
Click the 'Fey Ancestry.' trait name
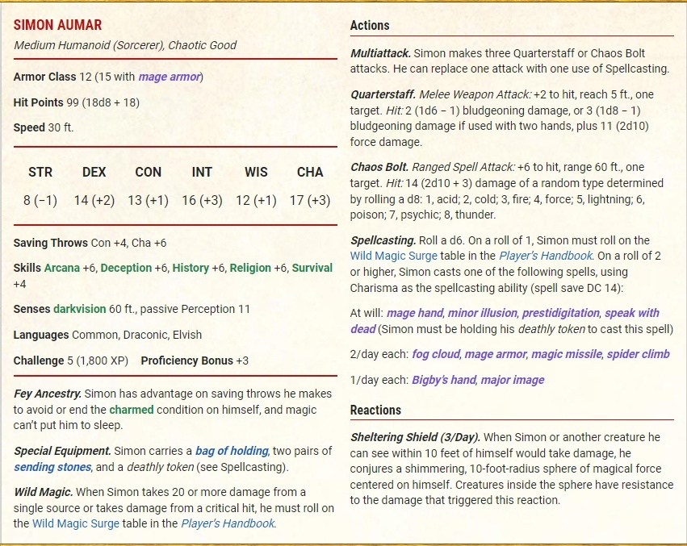[x=48, y=394]
